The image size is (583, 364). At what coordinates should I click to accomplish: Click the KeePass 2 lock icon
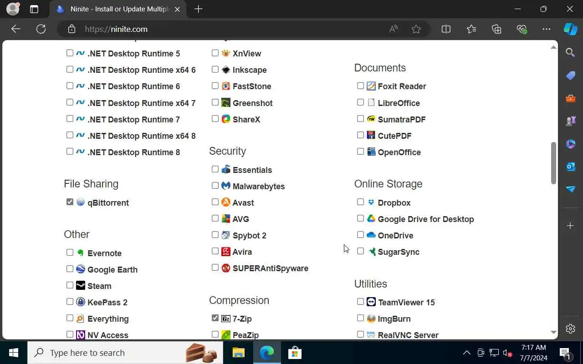tap(81, 302)
